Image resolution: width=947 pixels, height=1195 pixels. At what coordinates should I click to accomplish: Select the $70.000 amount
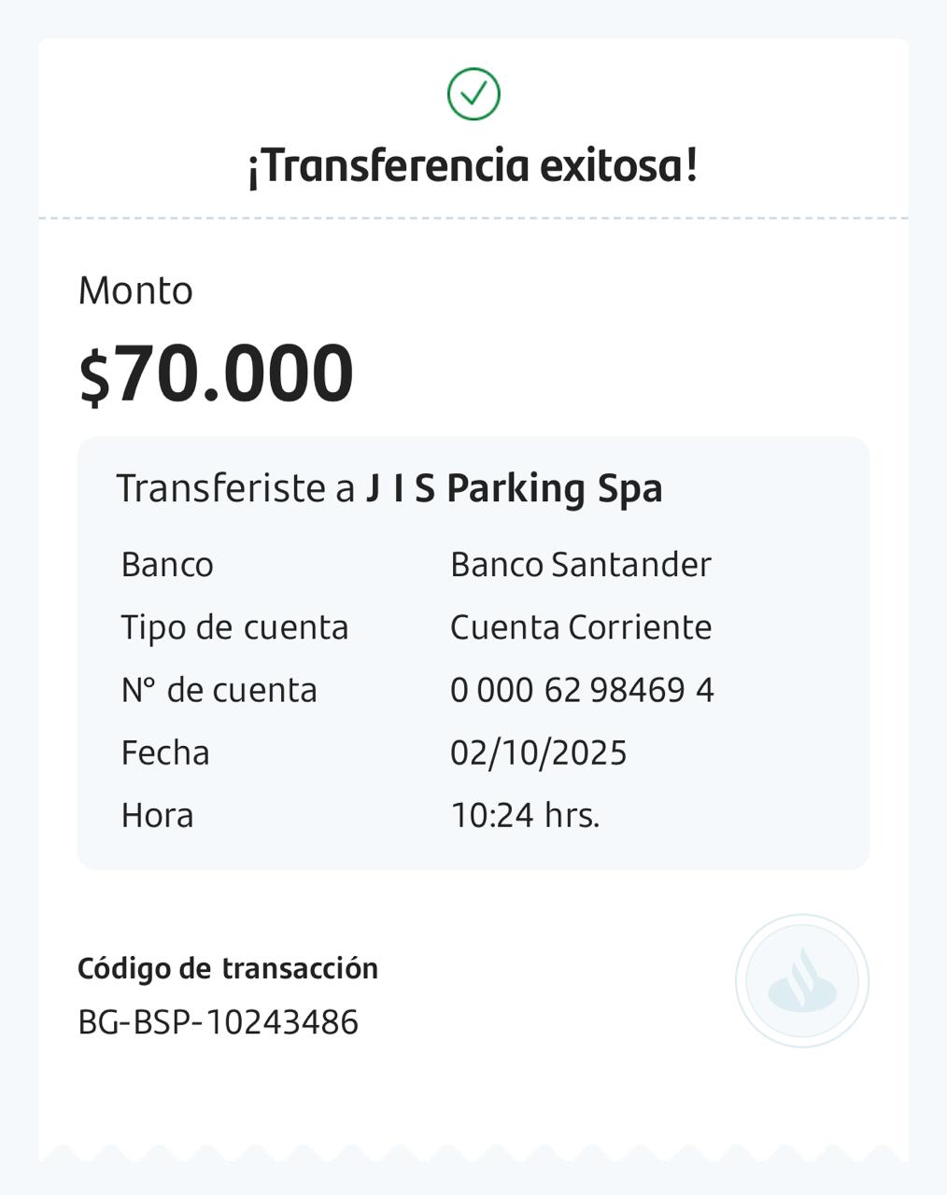216,374
